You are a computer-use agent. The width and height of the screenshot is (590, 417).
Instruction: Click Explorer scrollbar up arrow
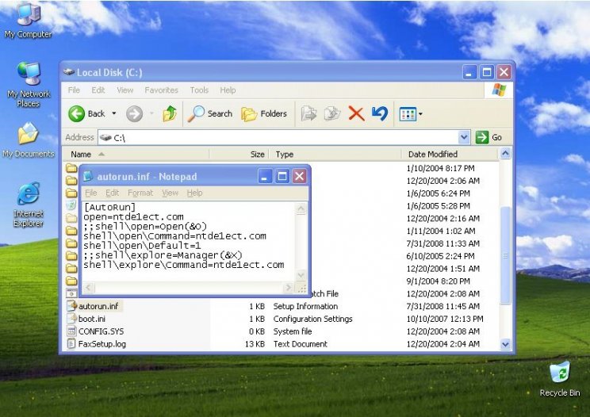click(x=505, y=154)
